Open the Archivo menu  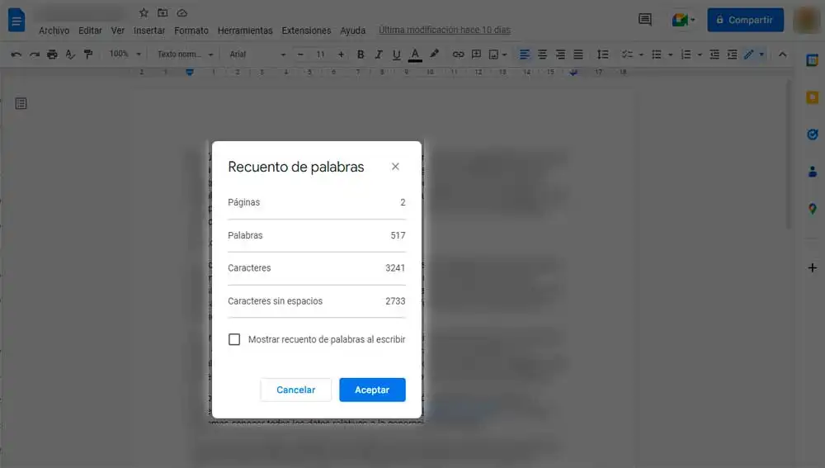point(54,31)
